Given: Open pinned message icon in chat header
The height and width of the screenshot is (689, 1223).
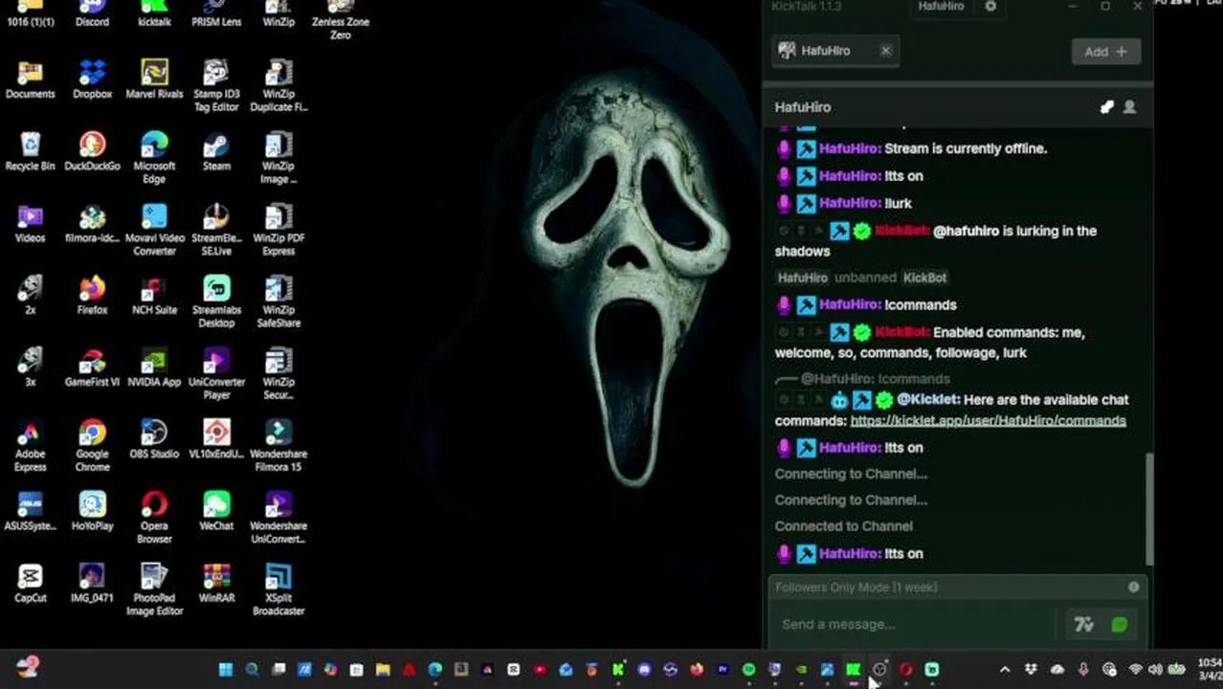Looking at the screenshot, I should tap(1107, 107).
